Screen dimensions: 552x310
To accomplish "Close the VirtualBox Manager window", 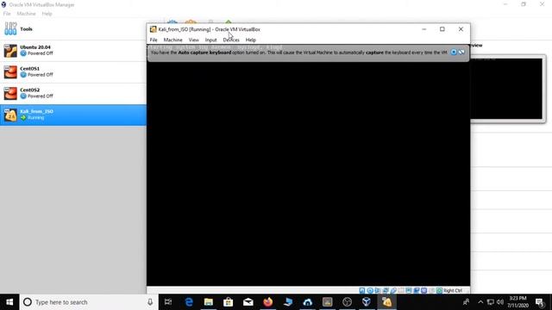I will pos(543,4).
